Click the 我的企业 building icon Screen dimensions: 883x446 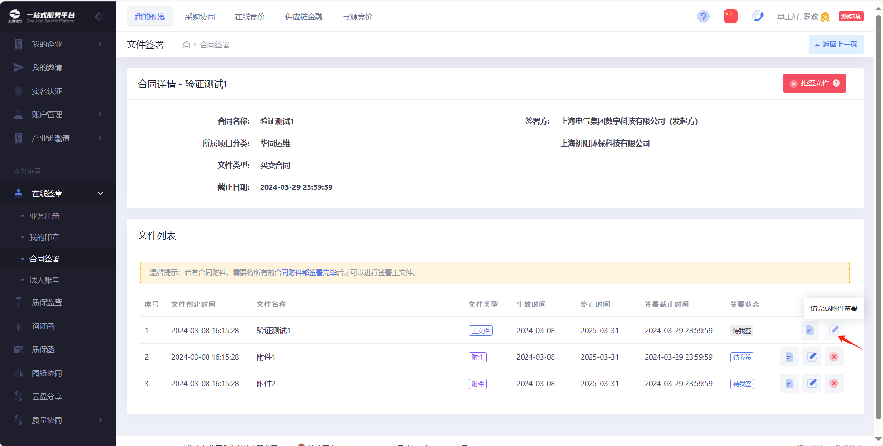click(x=19, y=44)
